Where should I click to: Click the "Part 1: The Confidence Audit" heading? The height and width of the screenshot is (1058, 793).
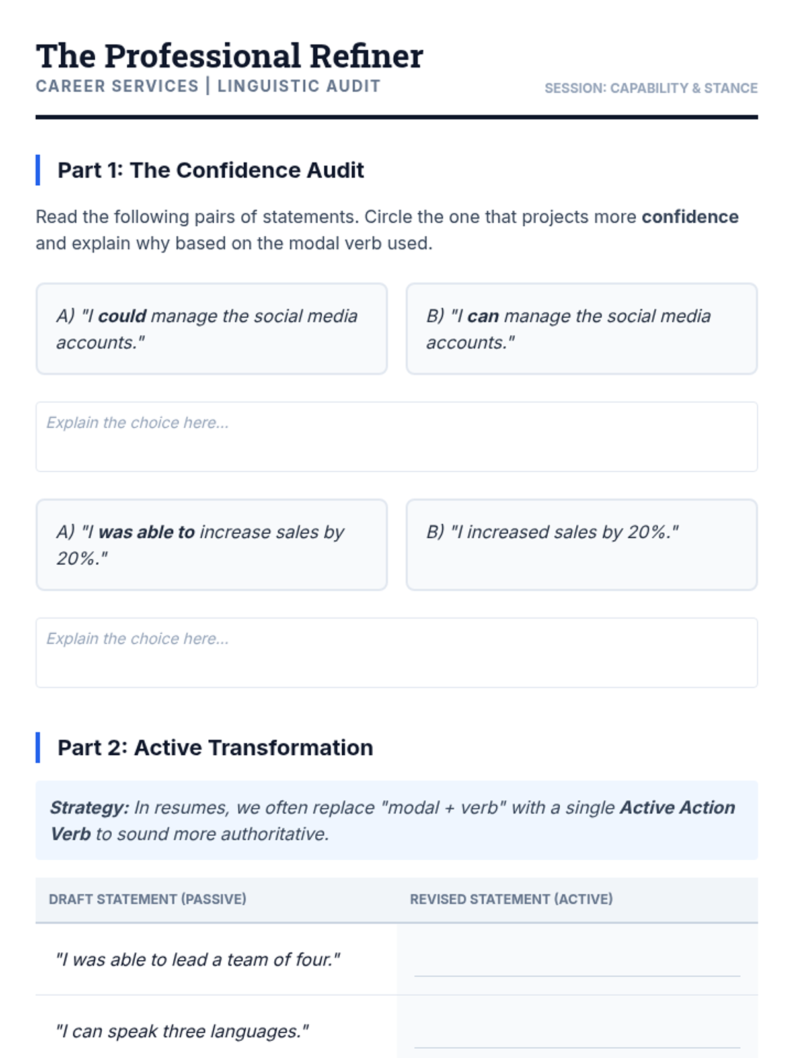tap(210, 170)
